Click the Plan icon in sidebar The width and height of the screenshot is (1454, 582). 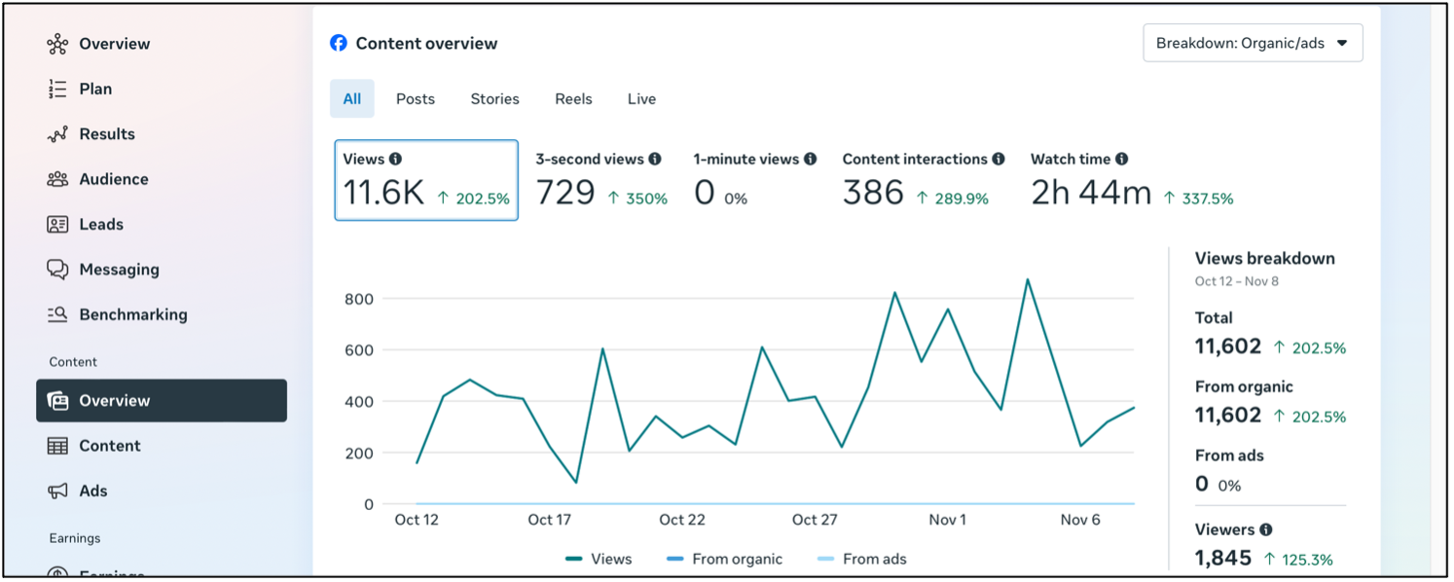(x=57, y=90)
